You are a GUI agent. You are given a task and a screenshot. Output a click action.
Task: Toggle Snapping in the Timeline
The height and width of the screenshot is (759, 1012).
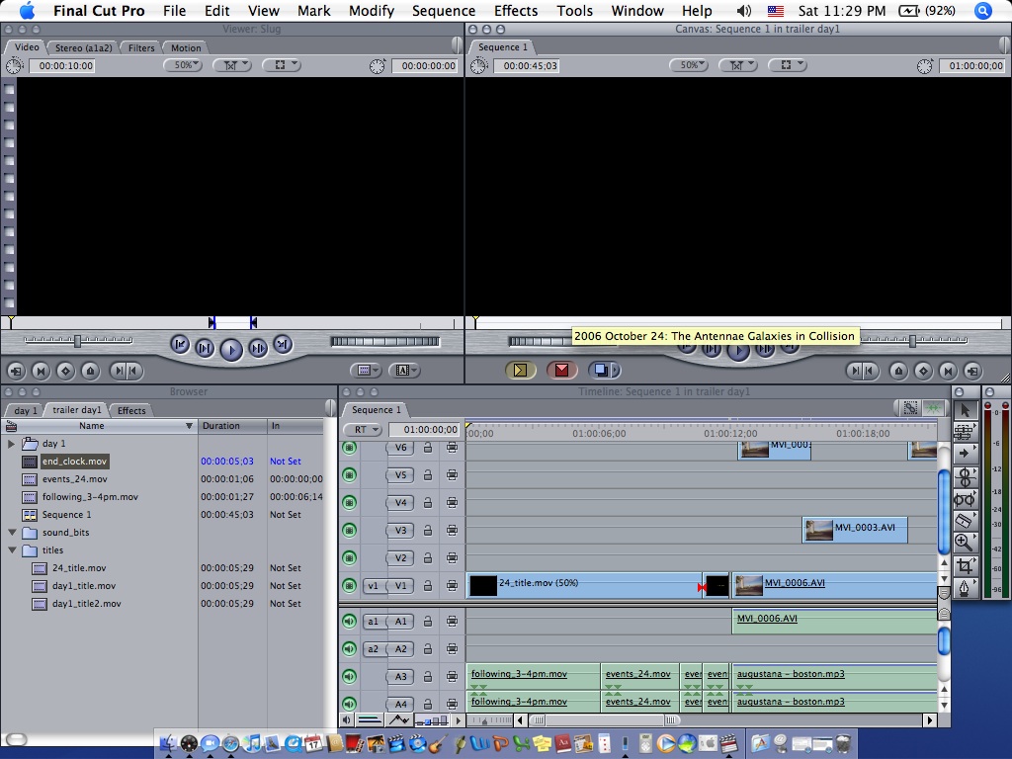coord(932,408)
